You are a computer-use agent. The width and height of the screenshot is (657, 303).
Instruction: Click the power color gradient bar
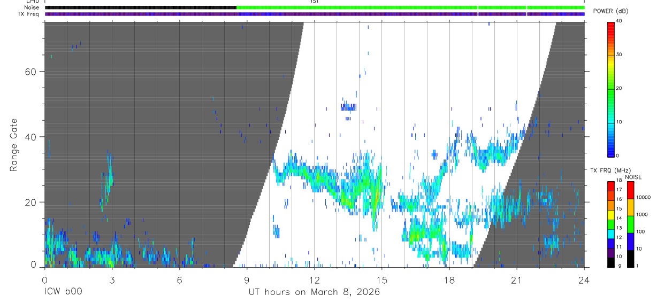(611, 89)
